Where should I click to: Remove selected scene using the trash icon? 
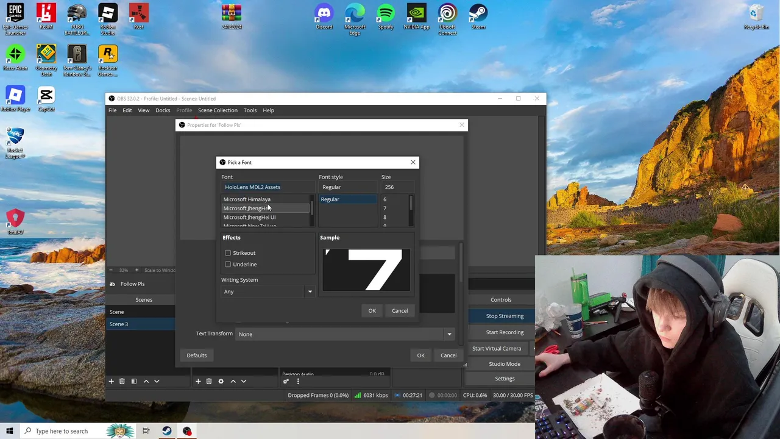coord(122,381)
